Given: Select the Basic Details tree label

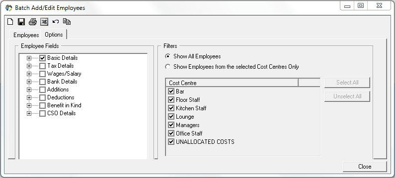Looking at the screenshot, I should tap(63, 58).
